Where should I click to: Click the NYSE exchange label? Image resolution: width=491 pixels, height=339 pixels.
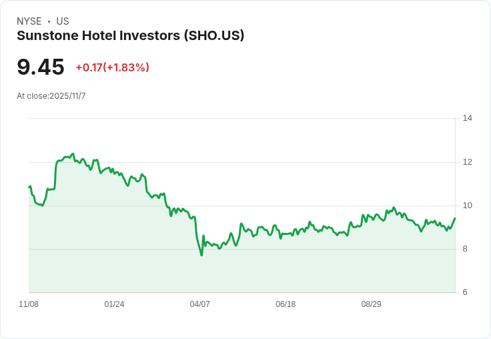[29, 21]
